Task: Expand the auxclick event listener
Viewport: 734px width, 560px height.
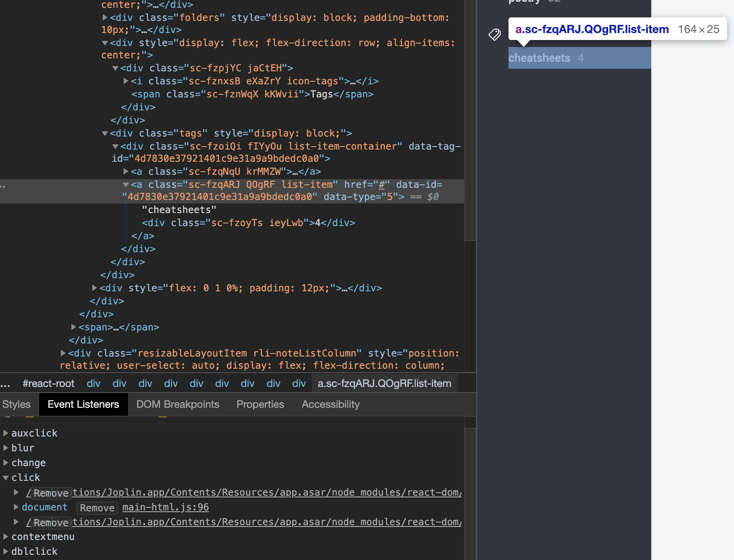Action: pyautogui.click(x=6, y=433)
